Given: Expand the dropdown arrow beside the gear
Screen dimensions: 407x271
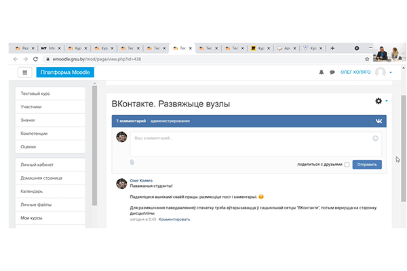Looking at the screenshot, I should pos(387,102).
